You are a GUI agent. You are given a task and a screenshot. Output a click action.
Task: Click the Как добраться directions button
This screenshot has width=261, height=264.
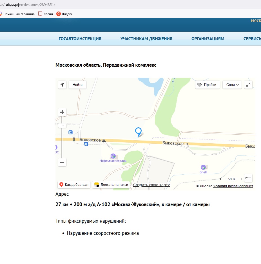coord(74,185)
